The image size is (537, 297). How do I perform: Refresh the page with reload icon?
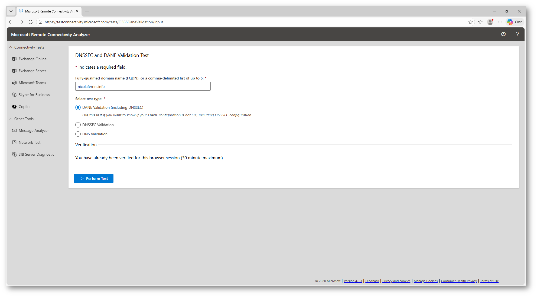click(31, 22)
